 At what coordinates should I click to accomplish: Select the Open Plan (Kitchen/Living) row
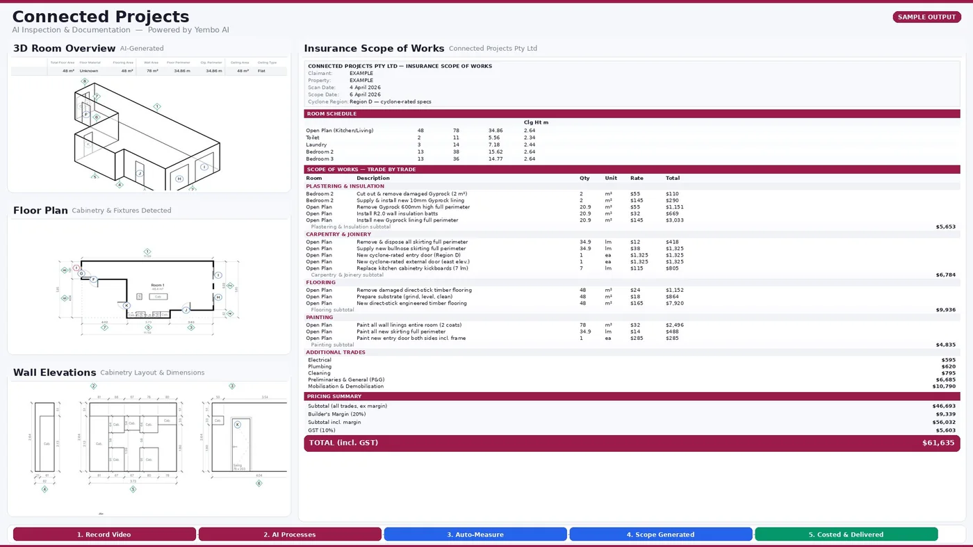pyautogui.click(x=632, y=131)
